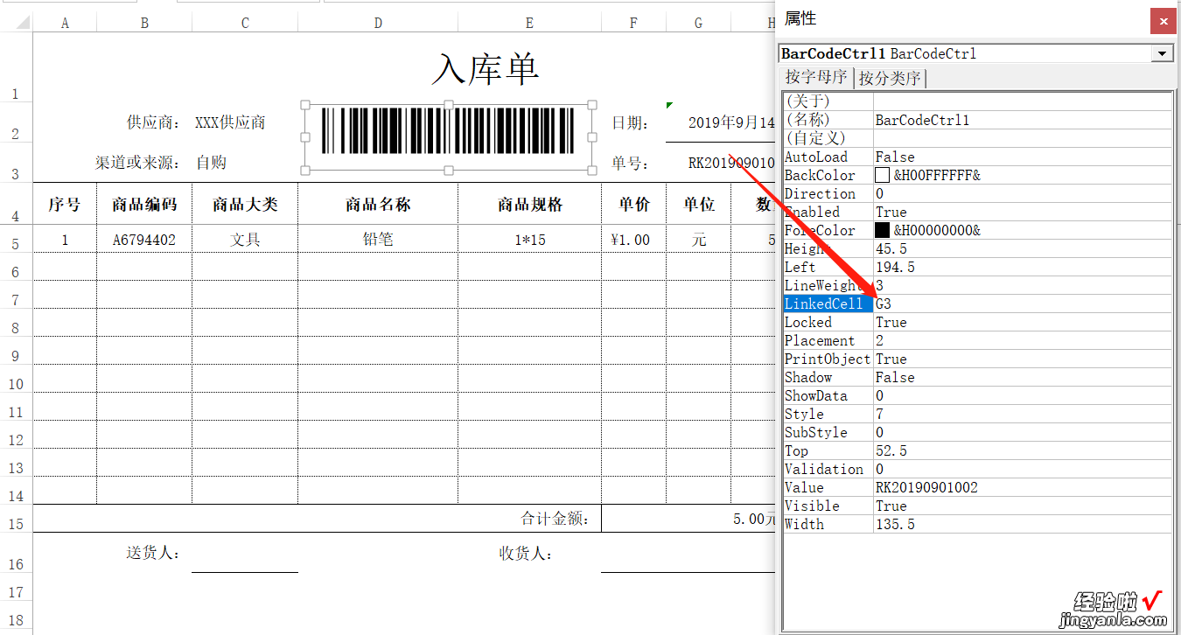Select column C header
1181x635 pixels.
click(245, 23)
